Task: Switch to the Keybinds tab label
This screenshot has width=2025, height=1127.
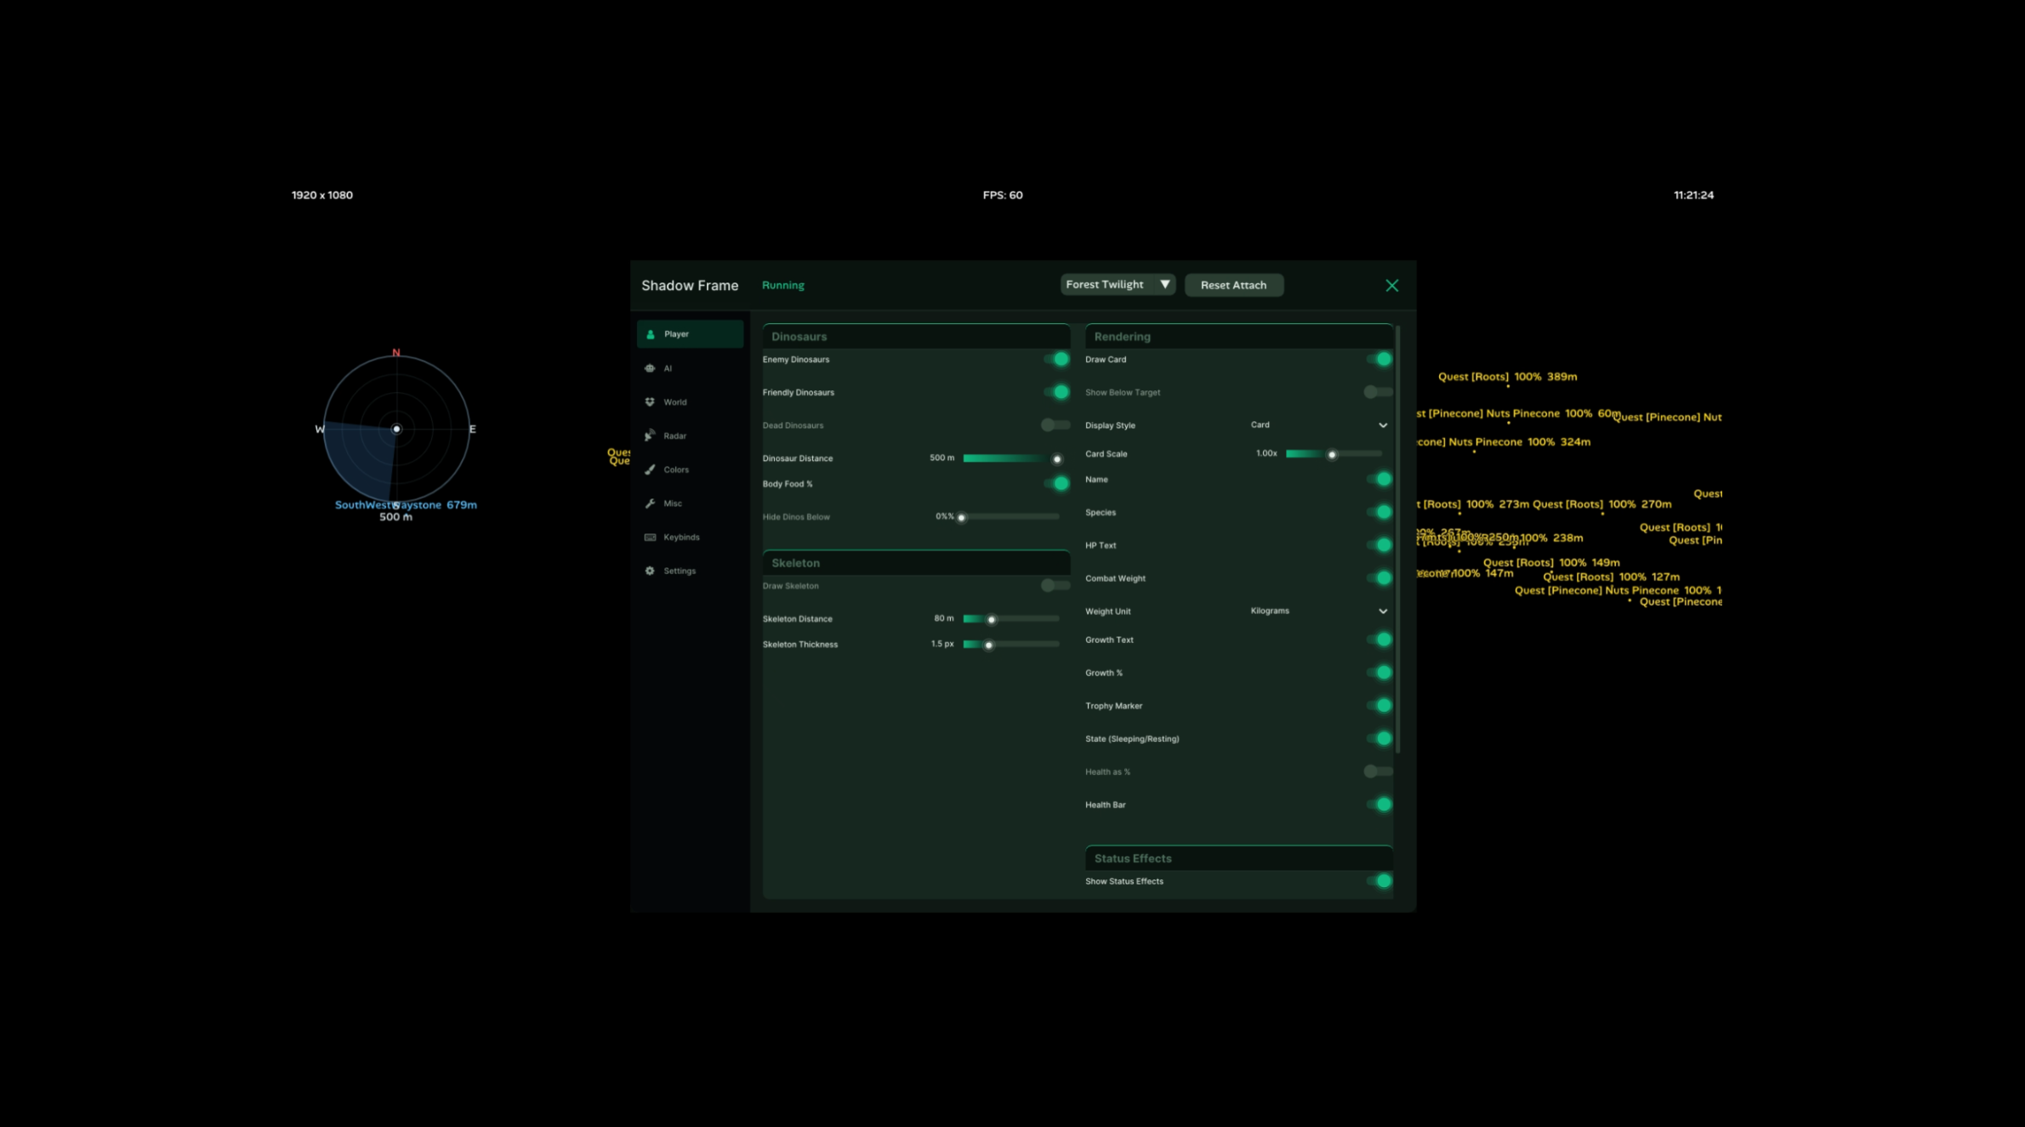Action: tap(681, 538)
